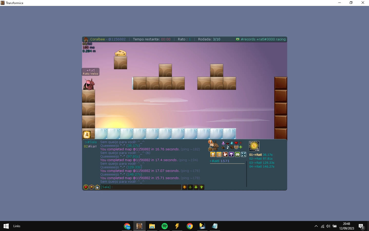Click the green up-arrow chat button
The height and width of the screenshot is (231, 369).
202,187
